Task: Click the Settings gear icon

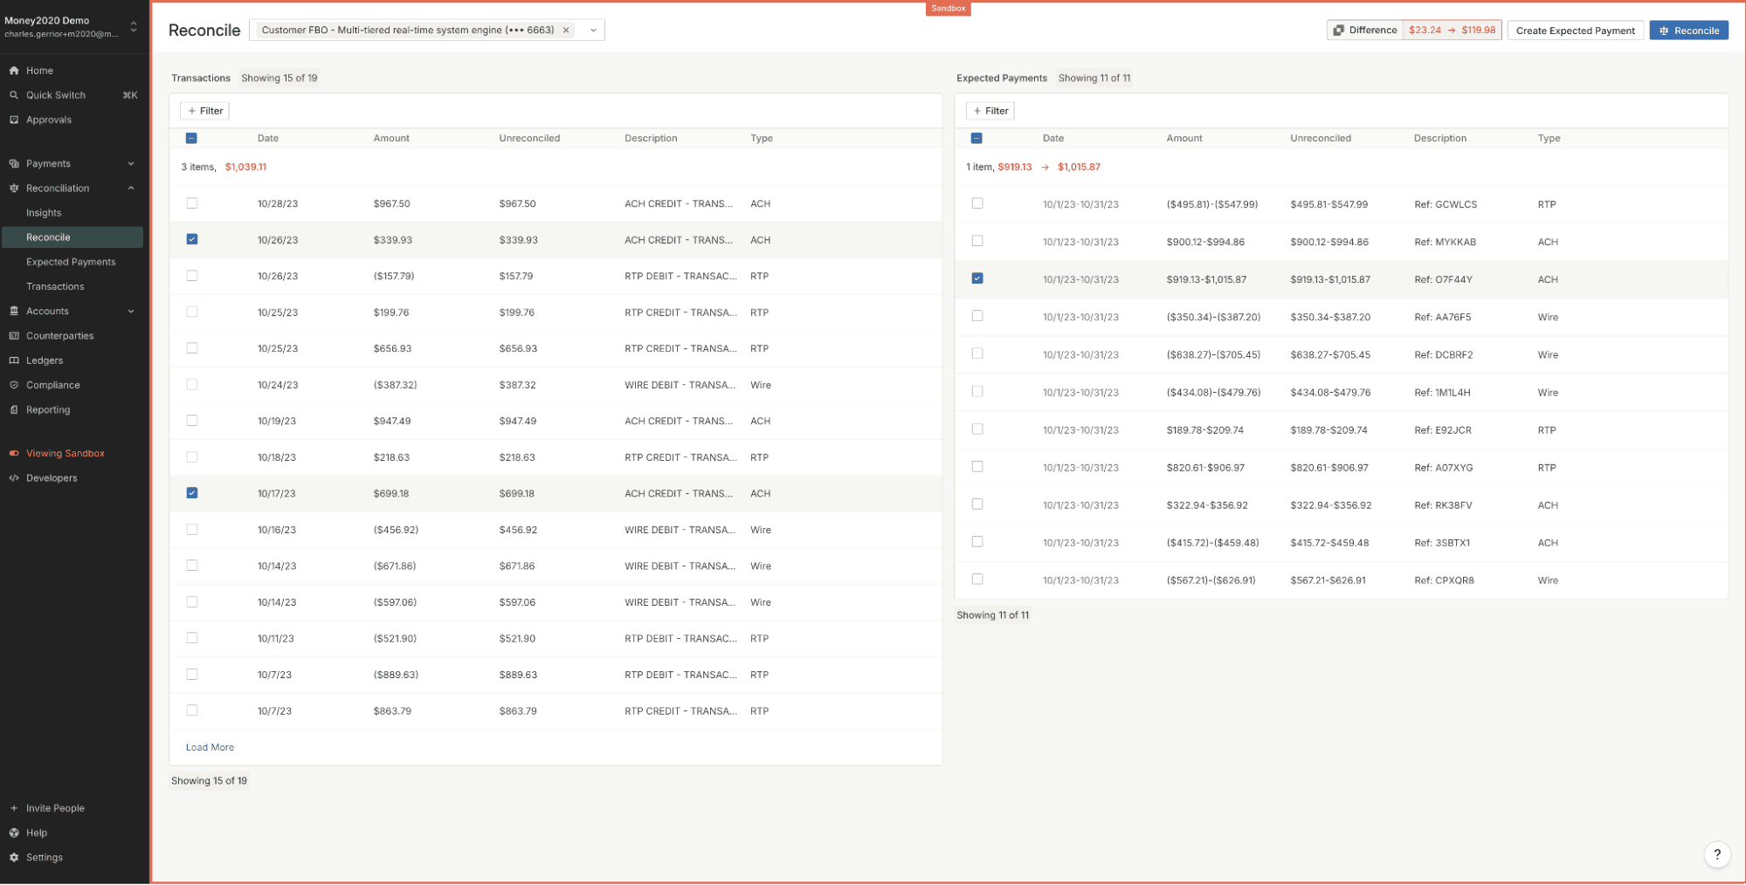Action: (14, 858)
